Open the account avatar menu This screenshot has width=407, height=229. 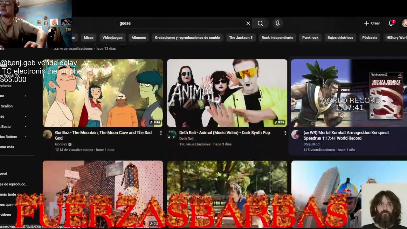coord(404,23)
